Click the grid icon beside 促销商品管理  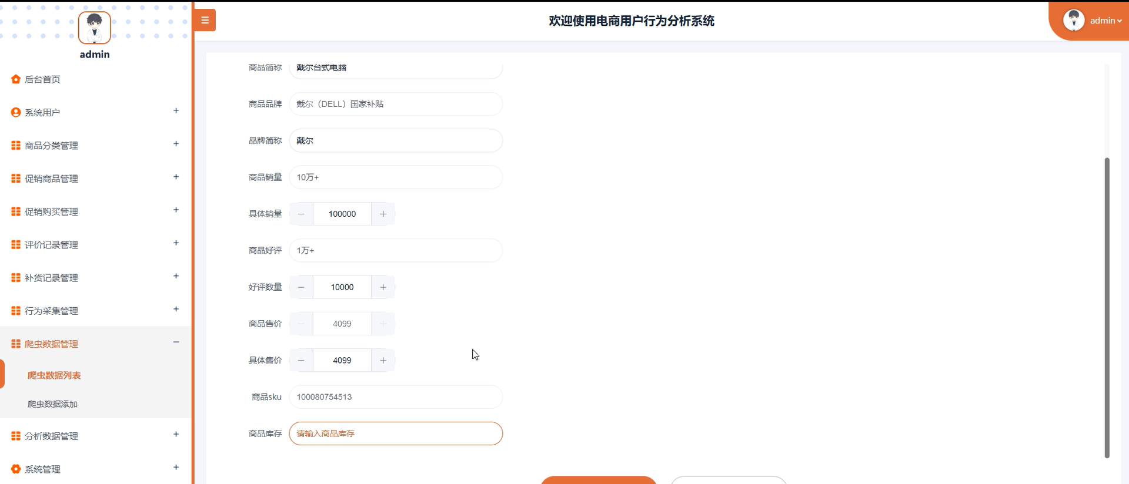point(16,178)
